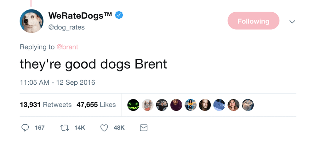
Task: Open the @dog_rates handle
Action: [66, 27]
